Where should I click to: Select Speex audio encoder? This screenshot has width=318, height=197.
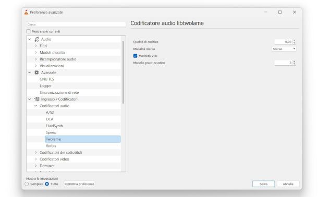click(x=51, y=132)
